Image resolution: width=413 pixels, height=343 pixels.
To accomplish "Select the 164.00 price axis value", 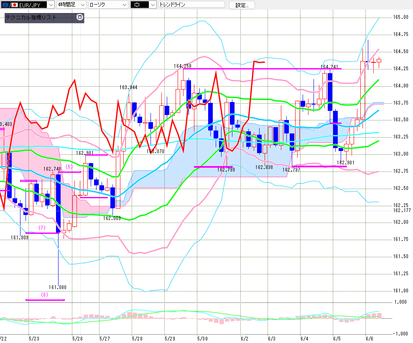I will tap(400, 86).
